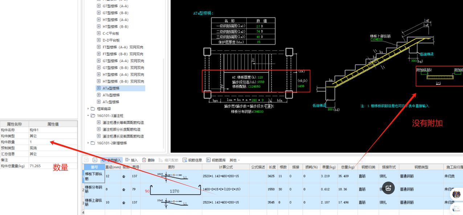Edit 梯板上部纵筋 value C10@200

pyautogui.click(x=376, y=40)
